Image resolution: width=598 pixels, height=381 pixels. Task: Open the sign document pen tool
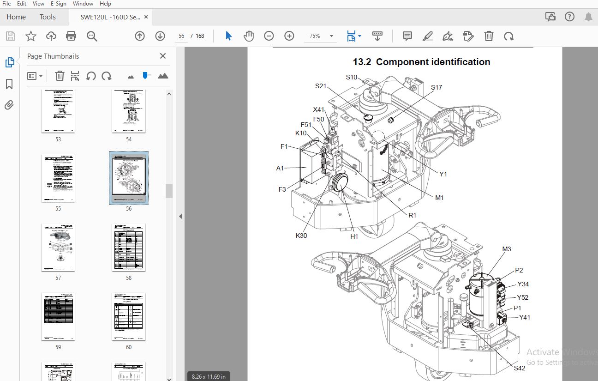click(448, 36)
